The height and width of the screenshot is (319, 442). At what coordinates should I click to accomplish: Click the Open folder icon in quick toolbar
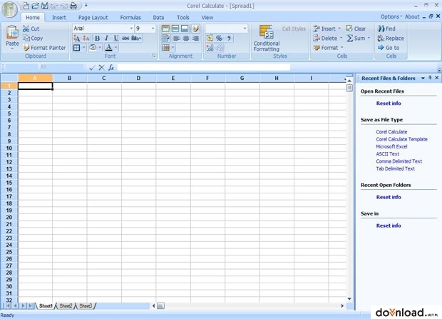tap(35, 6)
